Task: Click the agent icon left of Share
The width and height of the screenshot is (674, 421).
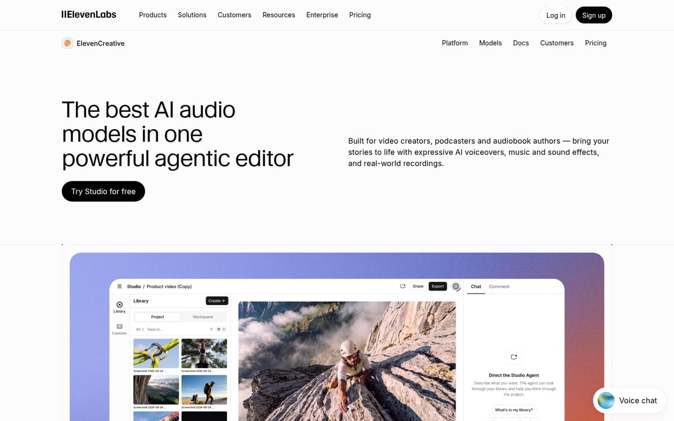Action: (x=403, y=286)
